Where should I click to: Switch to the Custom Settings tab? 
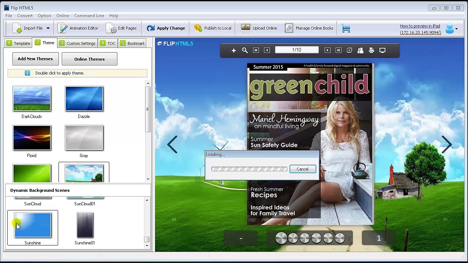(x=77, y=43)
